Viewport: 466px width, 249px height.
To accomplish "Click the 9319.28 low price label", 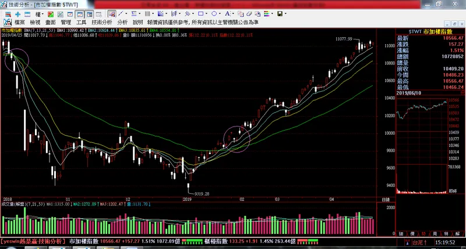I will (202, 194).
